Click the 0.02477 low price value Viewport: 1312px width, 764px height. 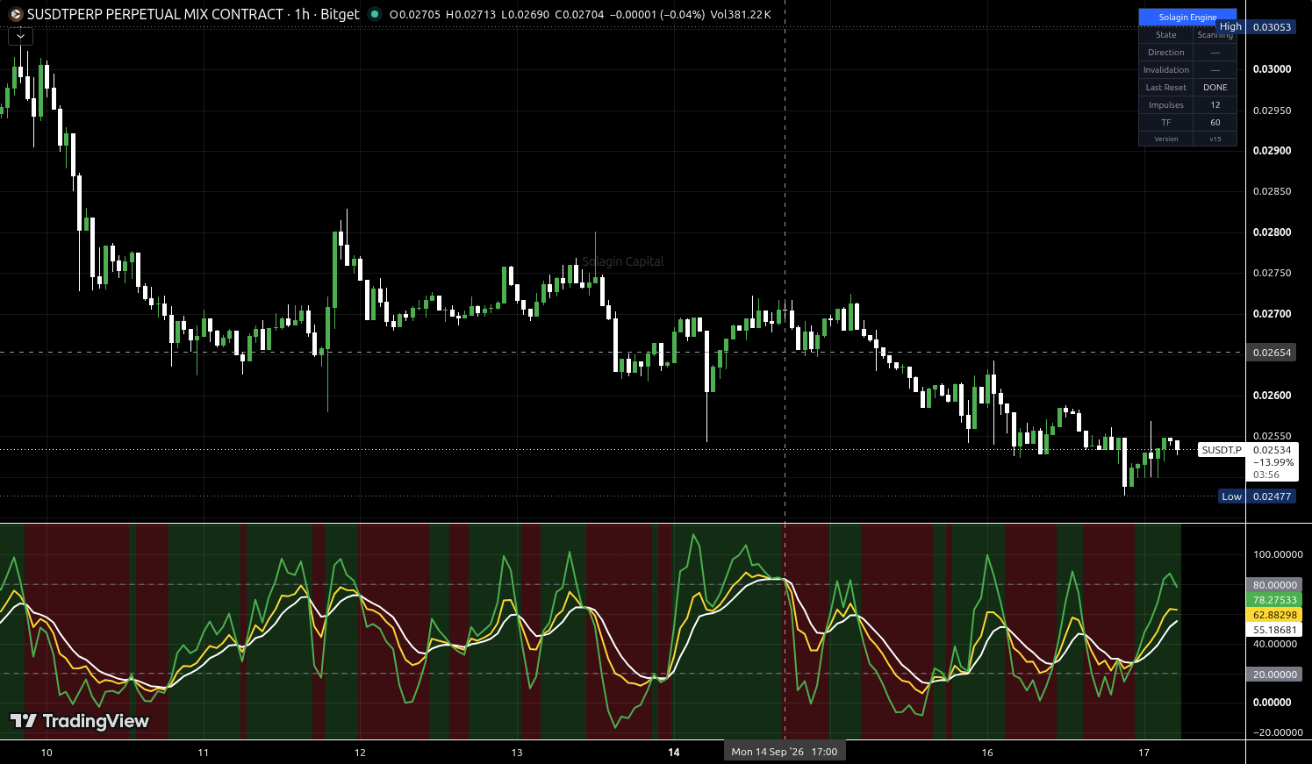tap(1272, 496)
